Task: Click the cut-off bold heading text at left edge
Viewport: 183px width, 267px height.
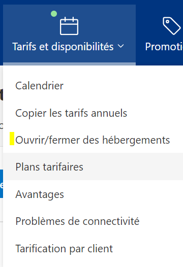Action: click(x=2, y=95)
